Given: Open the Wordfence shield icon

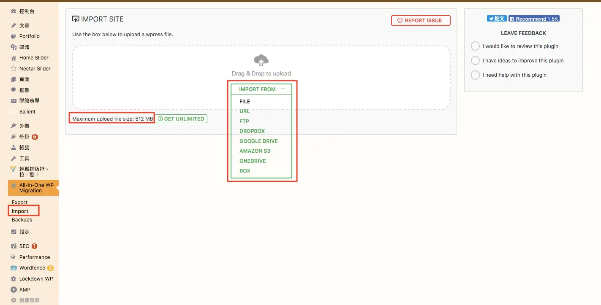Looking at the screenshot, I should [14, 268].
